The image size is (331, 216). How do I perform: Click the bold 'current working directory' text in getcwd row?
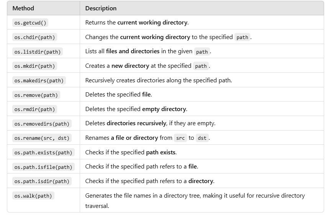pyautogui.click(x=152, y=22)
